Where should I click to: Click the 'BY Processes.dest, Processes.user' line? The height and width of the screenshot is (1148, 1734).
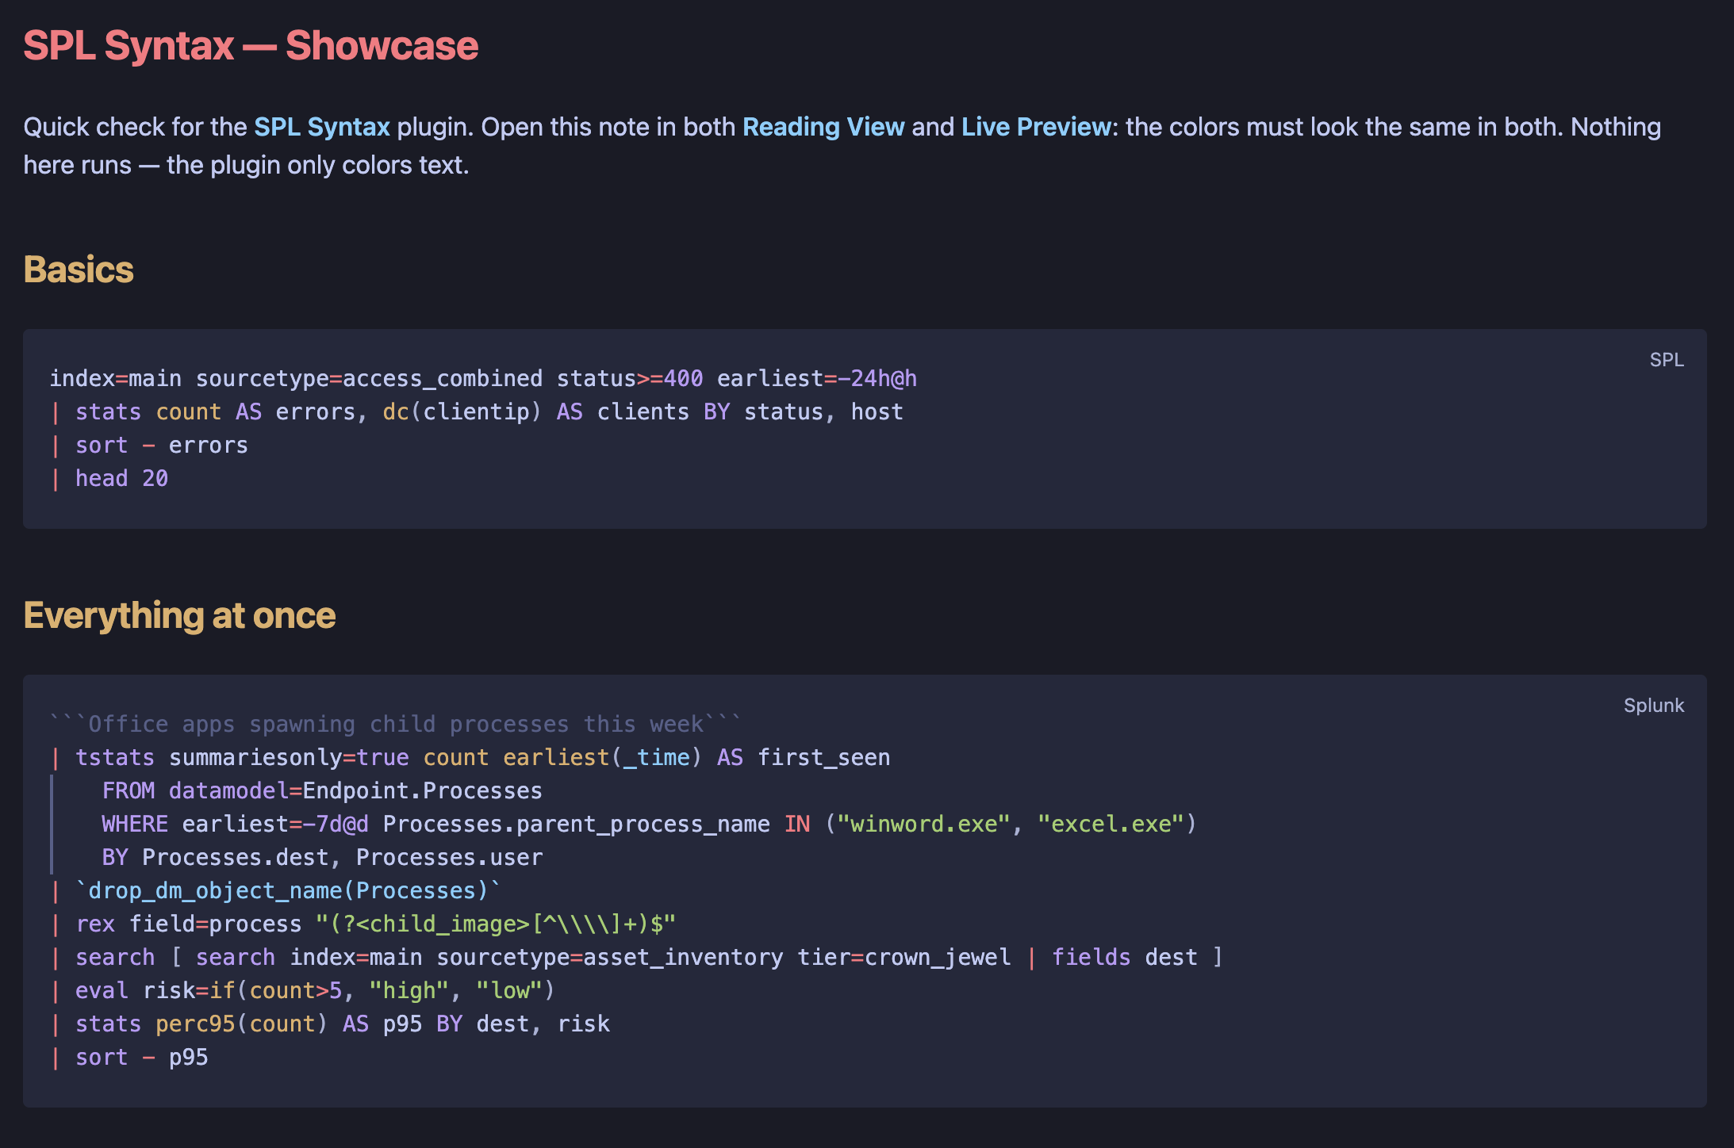(x=322, y=857)
